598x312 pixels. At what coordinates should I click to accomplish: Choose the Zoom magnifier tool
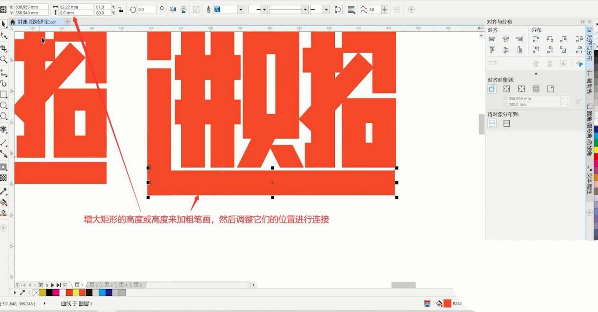(4, 59)
